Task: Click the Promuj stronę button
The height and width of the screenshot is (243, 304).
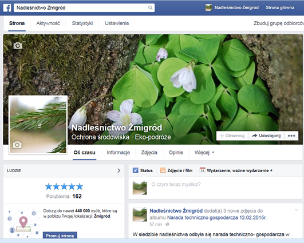Action: coord(60,236)
